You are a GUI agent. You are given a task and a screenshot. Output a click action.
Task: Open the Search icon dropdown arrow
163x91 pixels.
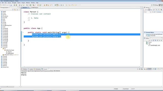tap(52, 5)
